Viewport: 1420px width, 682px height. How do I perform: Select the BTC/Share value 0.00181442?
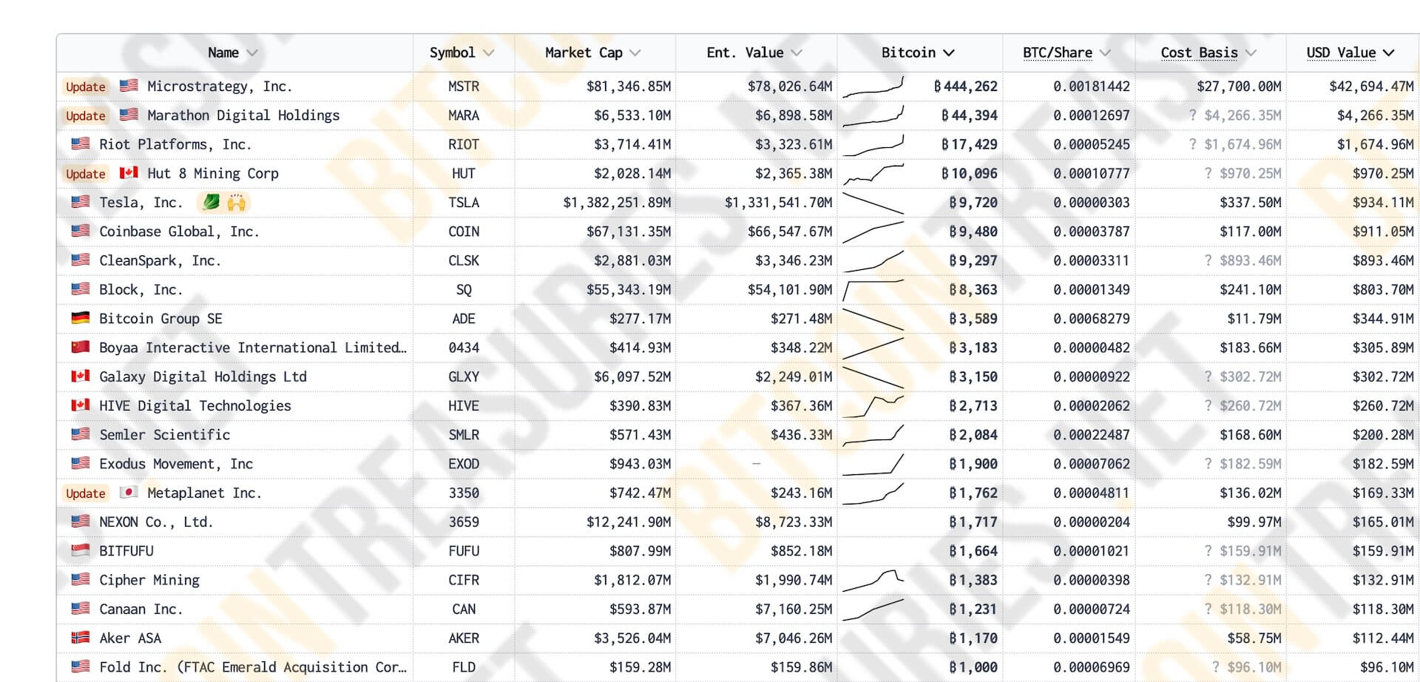[1092, 87]
